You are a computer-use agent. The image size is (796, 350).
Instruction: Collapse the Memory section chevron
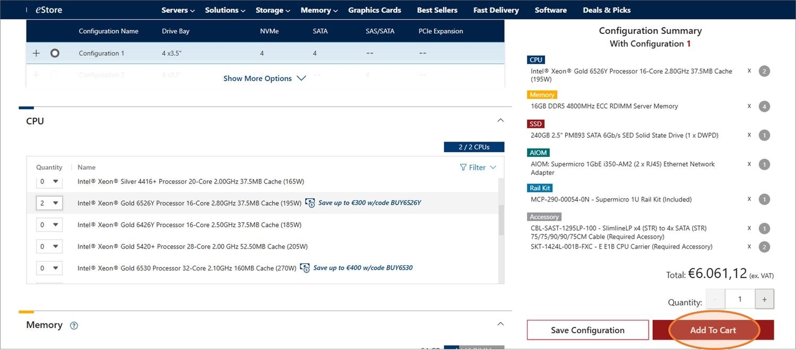(500, 324)
